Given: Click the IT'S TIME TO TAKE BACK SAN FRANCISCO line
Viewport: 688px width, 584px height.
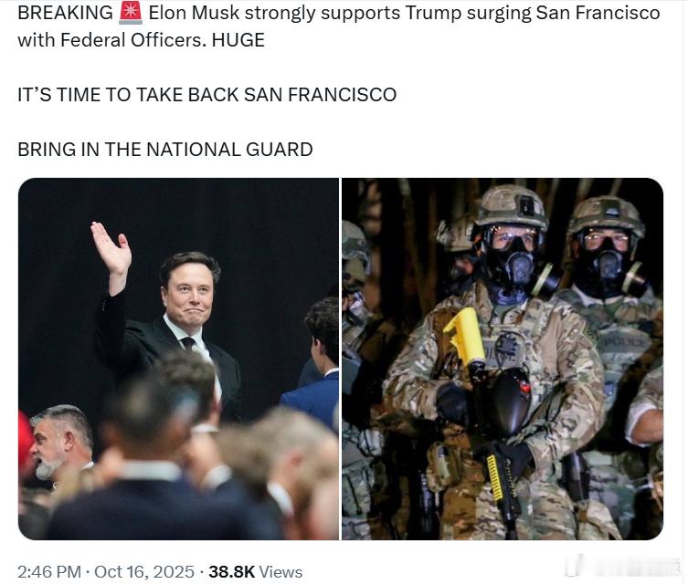Looking at the screenshot, I should (207, 95).
